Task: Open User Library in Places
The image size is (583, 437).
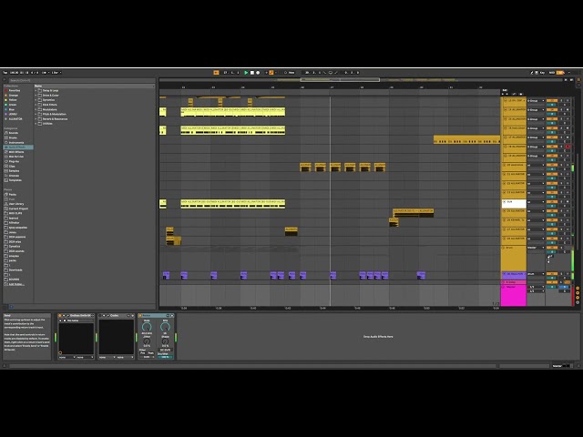Action: 16,204
